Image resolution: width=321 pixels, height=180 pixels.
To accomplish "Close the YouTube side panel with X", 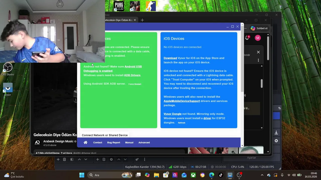I will (x=258, y=52).
